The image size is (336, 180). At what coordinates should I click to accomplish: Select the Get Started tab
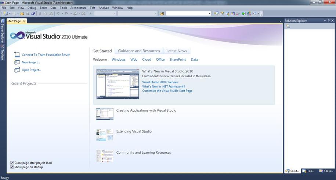[x=102, y=51]
